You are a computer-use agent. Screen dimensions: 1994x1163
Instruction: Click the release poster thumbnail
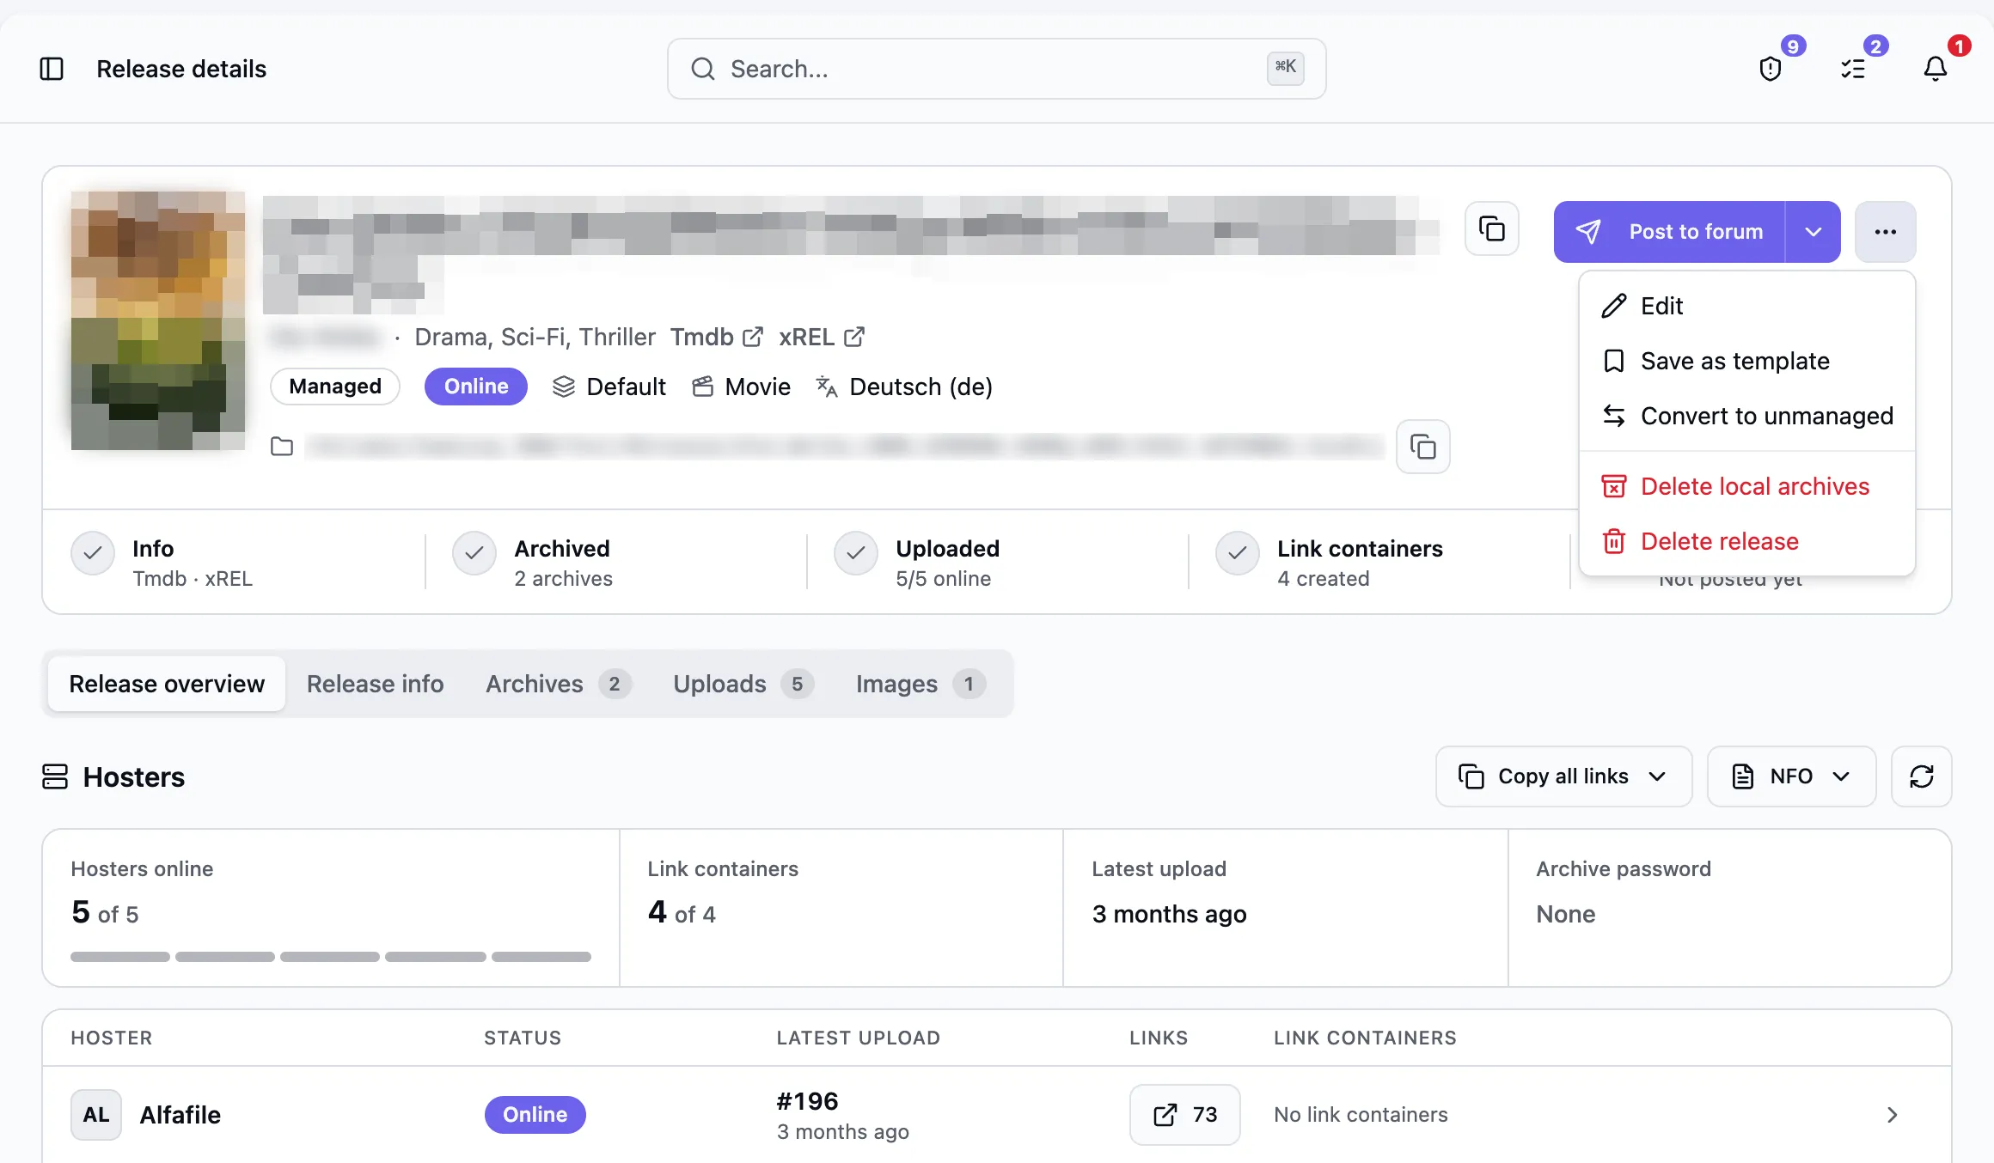(158, 320)
